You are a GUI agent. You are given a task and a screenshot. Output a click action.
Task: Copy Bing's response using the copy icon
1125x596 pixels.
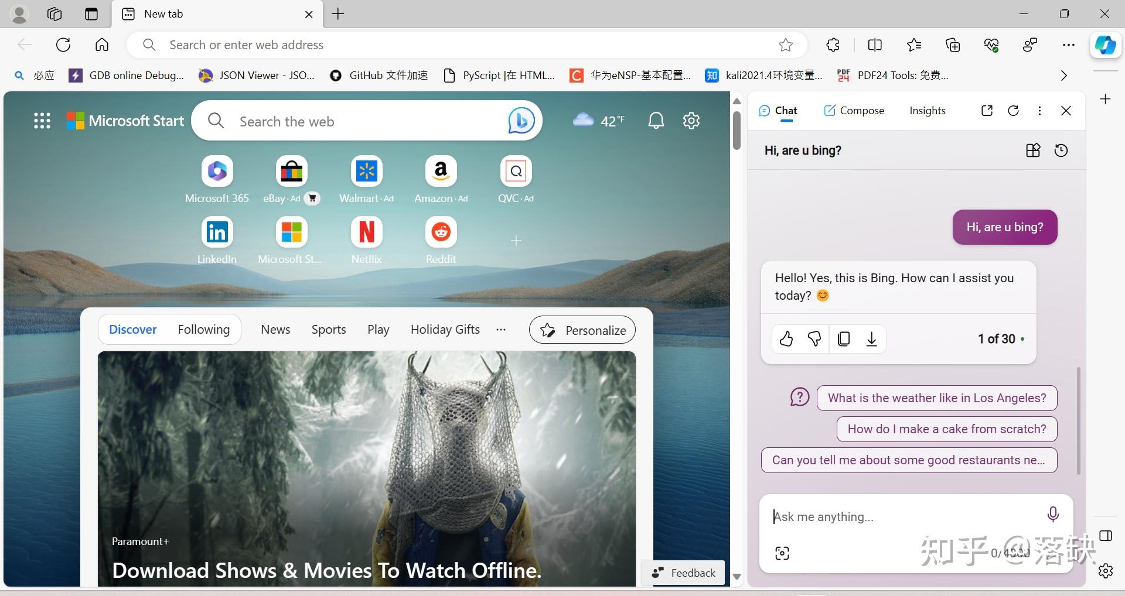[x=843, y=339]
